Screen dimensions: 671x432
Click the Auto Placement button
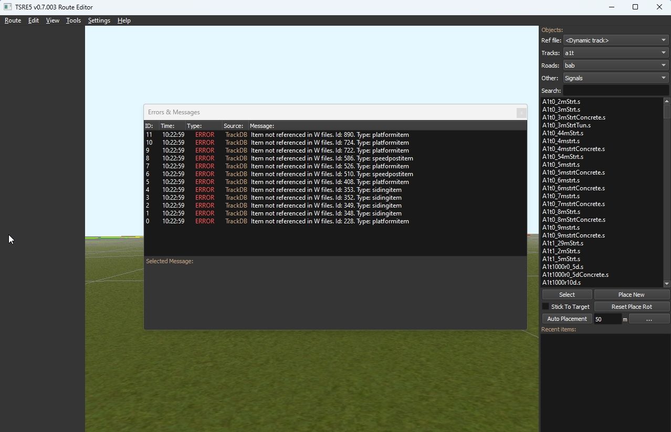click(x=567, y=319)
